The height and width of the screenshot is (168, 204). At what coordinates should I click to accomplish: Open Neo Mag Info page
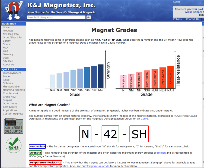pos(11,34)
